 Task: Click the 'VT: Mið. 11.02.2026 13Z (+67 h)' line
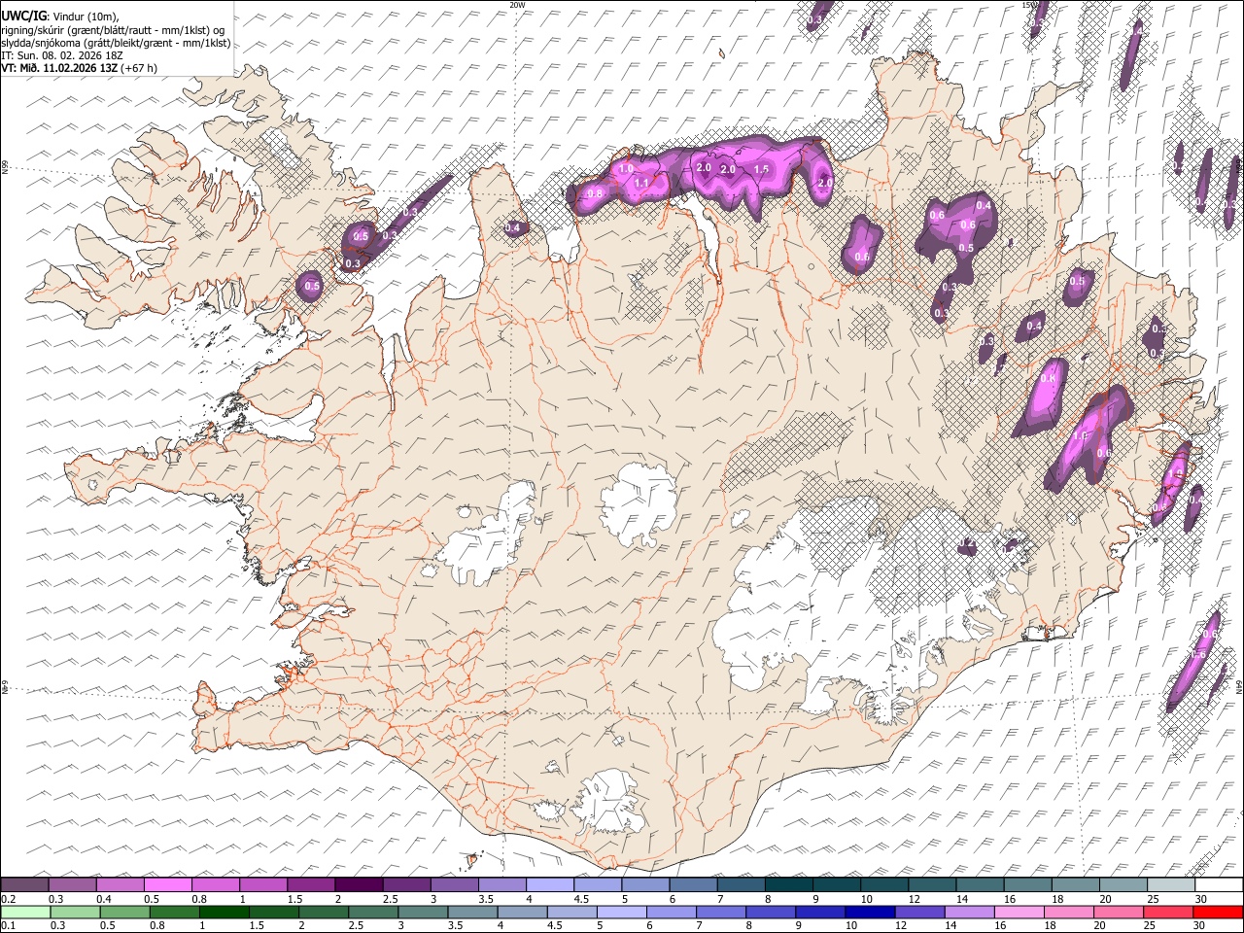pyautogui.click(x=79, y=68)
